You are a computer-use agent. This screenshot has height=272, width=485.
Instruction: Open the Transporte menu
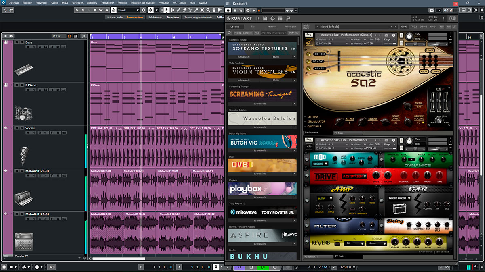click(107, 2)
